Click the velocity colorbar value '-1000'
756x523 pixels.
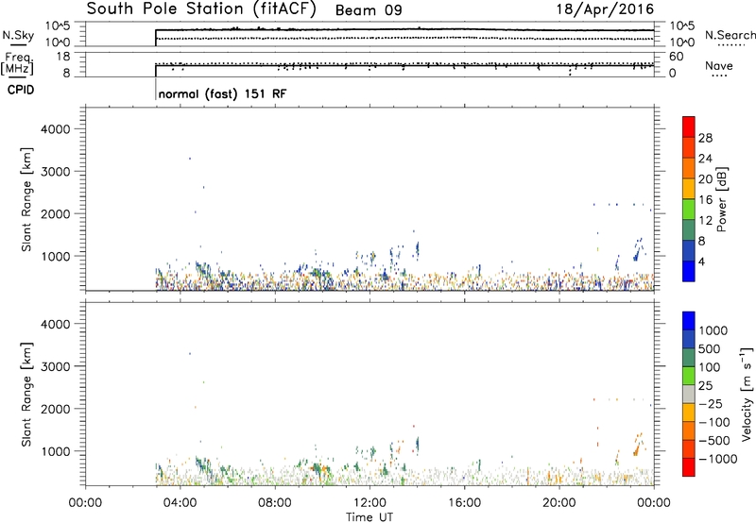pyautogui.click(x=717, y=459)
